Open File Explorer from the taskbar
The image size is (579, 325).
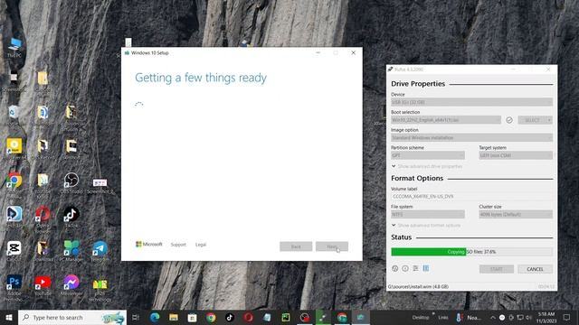pyautogui.click(x=173, y=317)
